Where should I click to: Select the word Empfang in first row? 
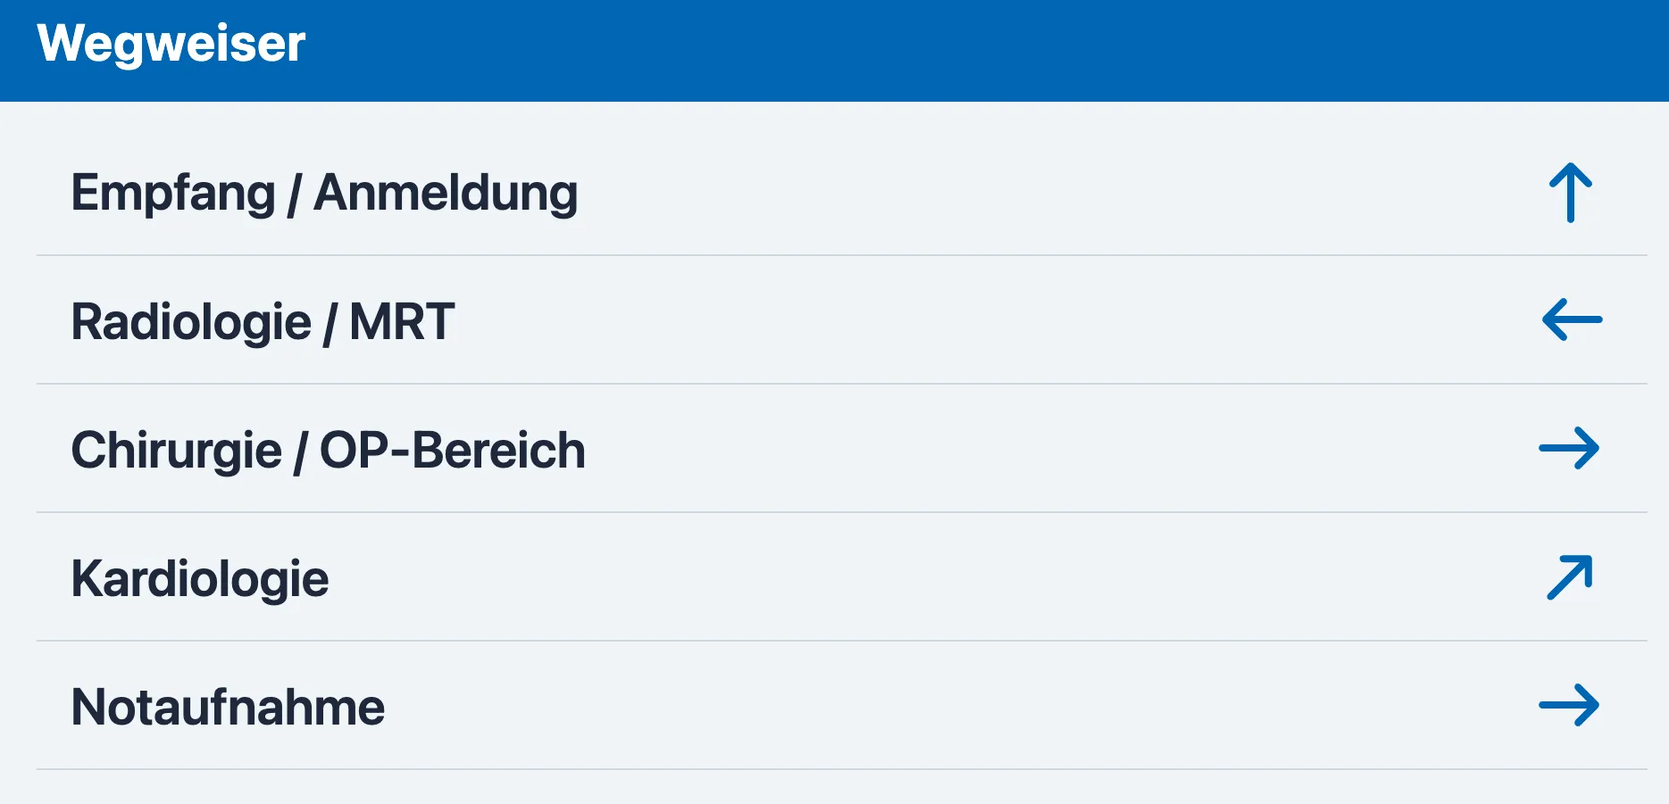point(173,194)
